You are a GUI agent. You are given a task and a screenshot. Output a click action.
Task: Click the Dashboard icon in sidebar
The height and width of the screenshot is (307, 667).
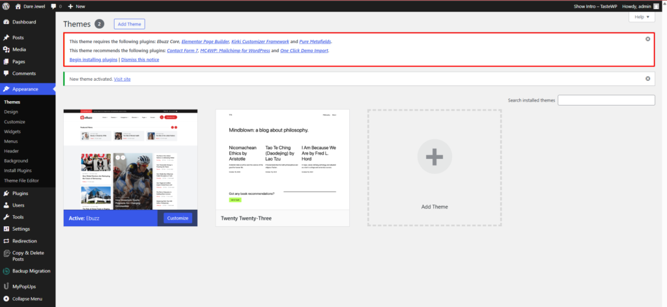(6, 22)
